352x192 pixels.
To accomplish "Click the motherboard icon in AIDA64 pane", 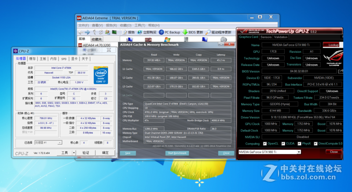I will click(x=148, y=40).
